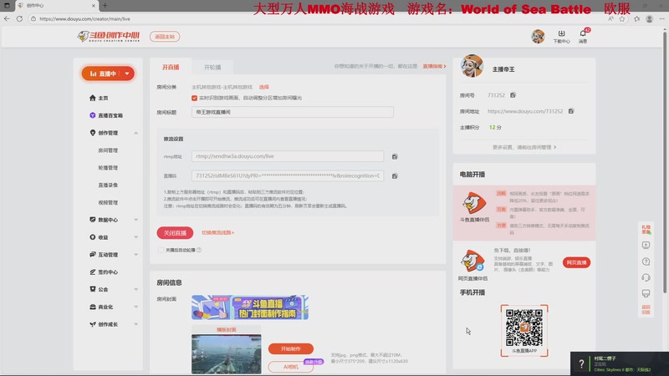The height and width of the screenshot is (376, 669).
Task: Expand the 公会 section
Action: coord(135,289)
